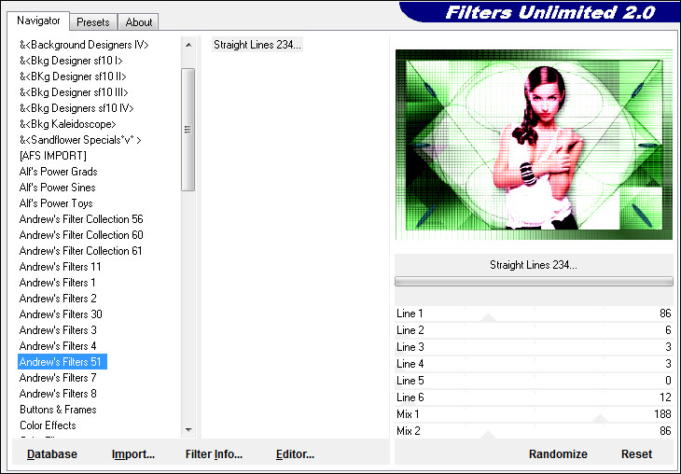Select the Navigator tab
The image size is (681, 474).
pyautogui.click(x=37, y=21)
